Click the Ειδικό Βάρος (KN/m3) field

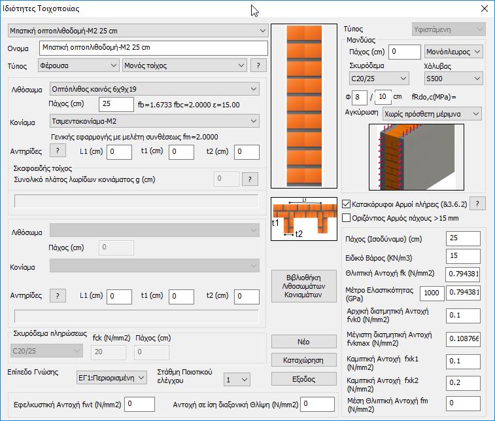point(463,256)
